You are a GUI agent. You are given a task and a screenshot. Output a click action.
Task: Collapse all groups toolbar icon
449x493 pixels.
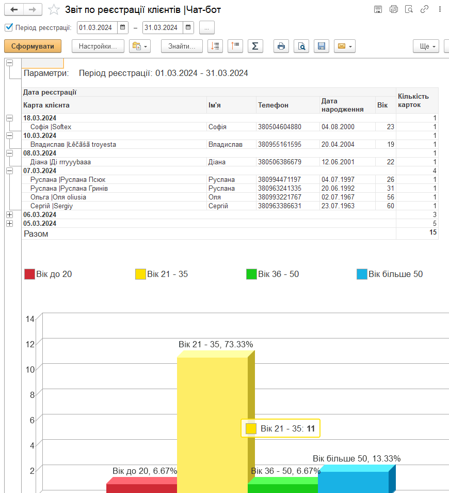pos(215,46)
